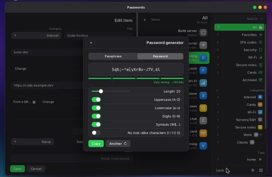Edit the https://code.example.dev URL field
This screenshot has width=272, height=177.
tap(48, 85)
